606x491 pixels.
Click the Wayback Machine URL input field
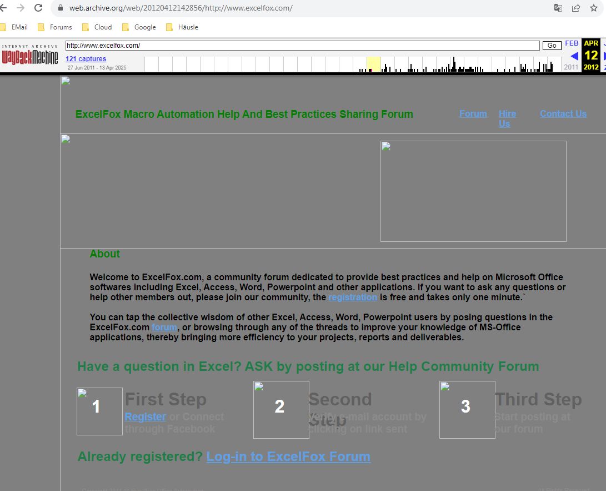[x=302, y=46]
